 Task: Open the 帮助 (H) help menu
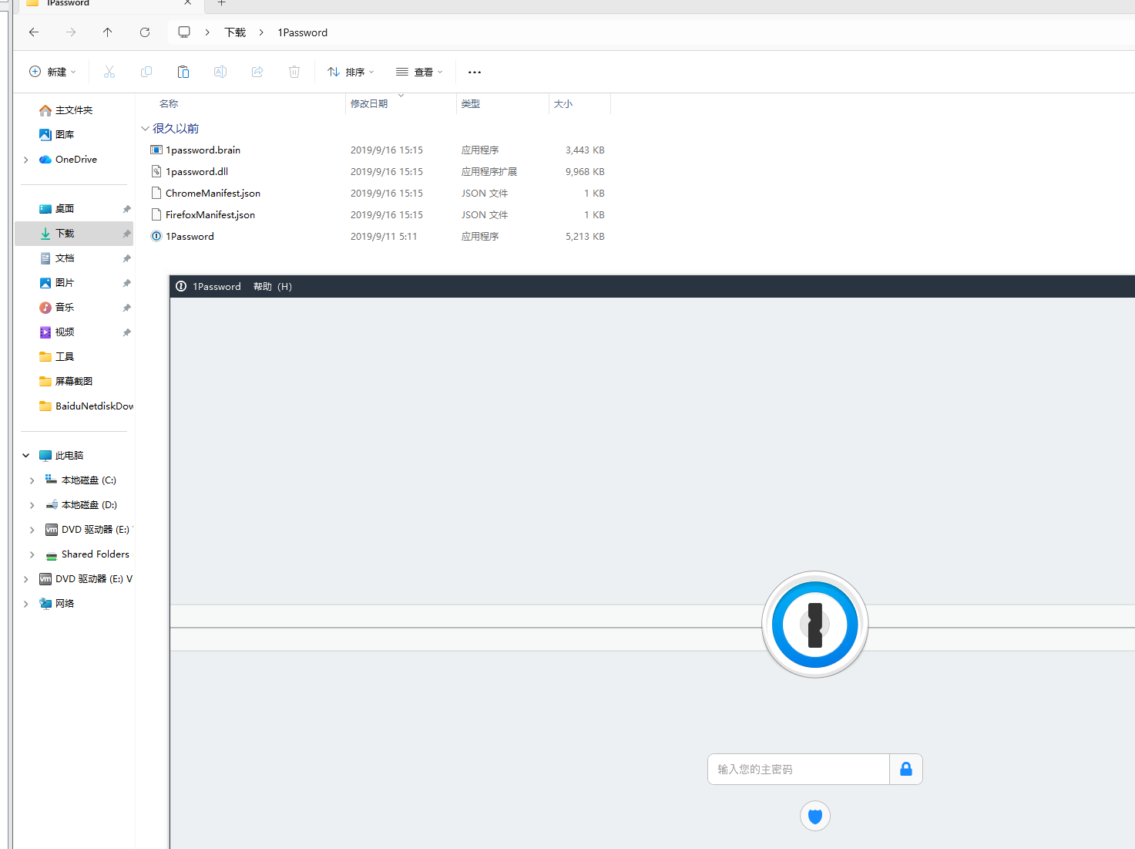(x=273, y=286)
